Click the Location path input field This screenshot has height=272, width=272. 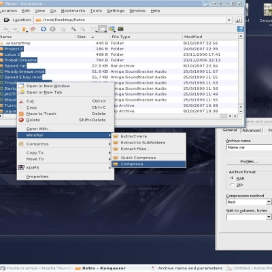tap(130, 20)
